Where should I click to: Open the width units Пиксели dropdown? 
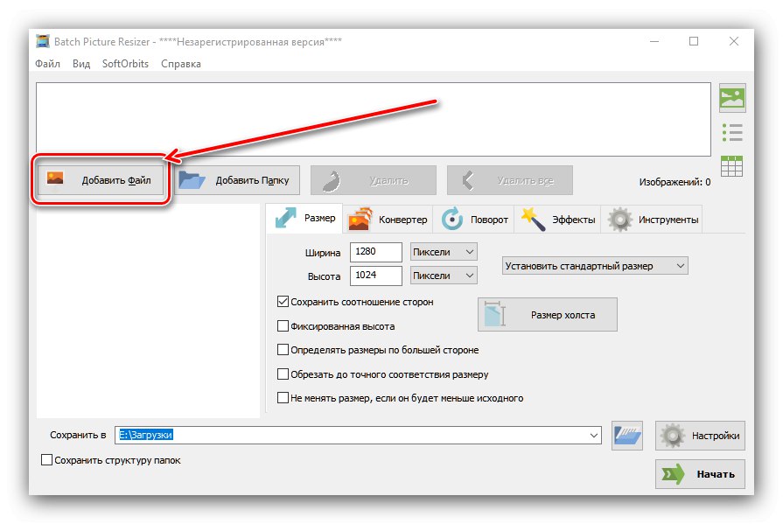pos(444,252)
